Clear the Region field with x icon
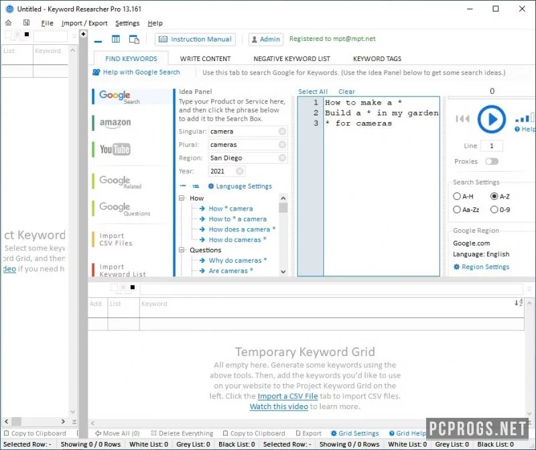This screenshot has height=450, width=536. pos(282,158)
